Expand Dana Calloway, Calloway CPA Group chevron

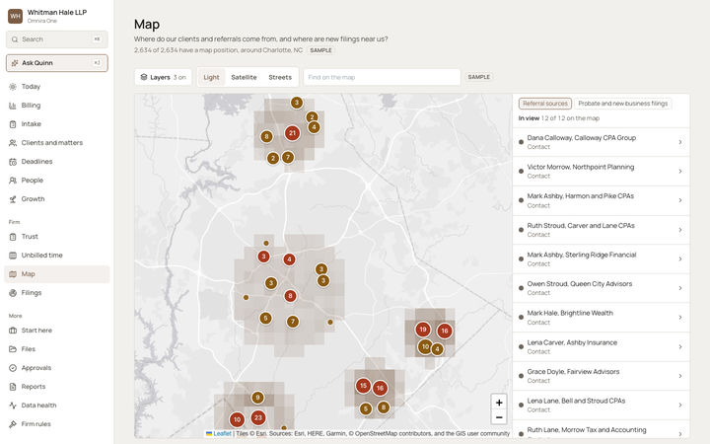[x=680, y=142]
